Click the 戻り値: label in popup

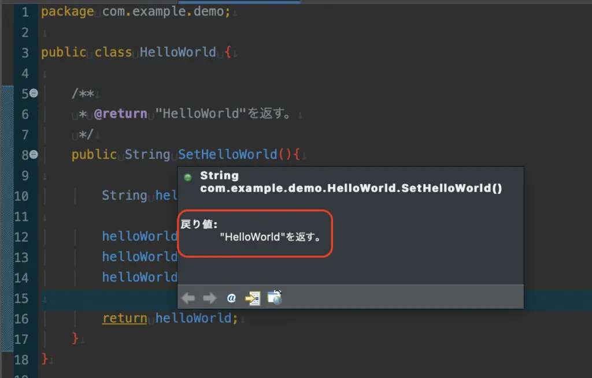(x=199, y=224)
